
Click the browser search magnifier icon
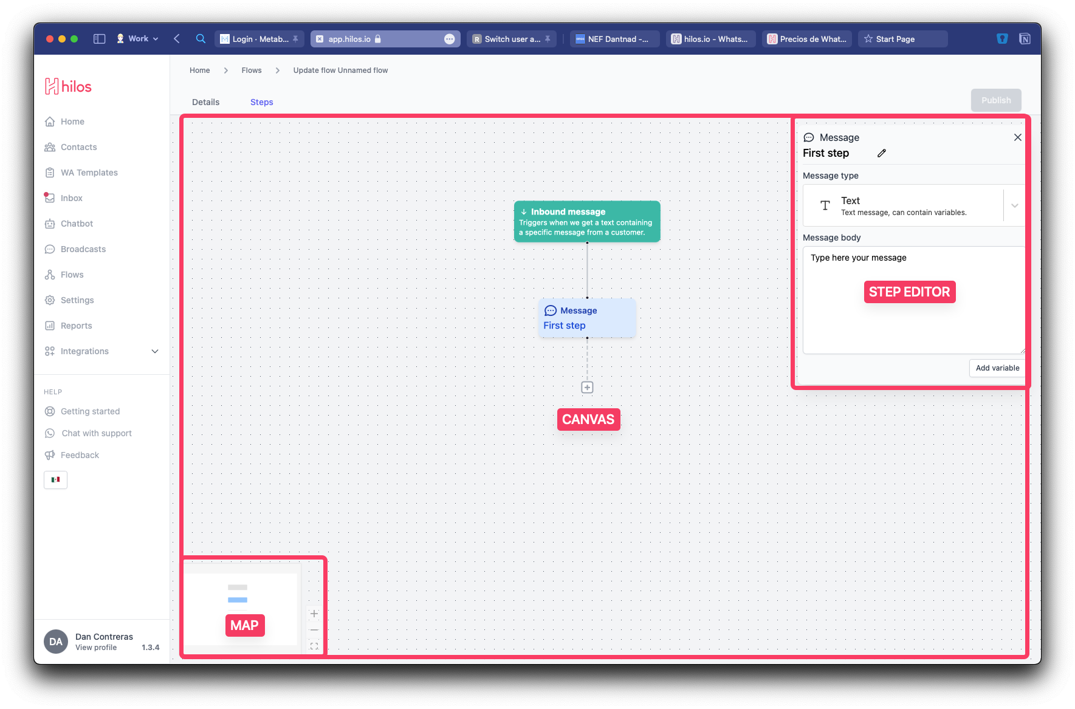201,39
